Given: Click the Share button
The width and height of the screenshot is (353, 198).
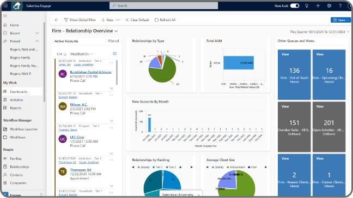Looking at the screenshot, I should tap(340, 20).
